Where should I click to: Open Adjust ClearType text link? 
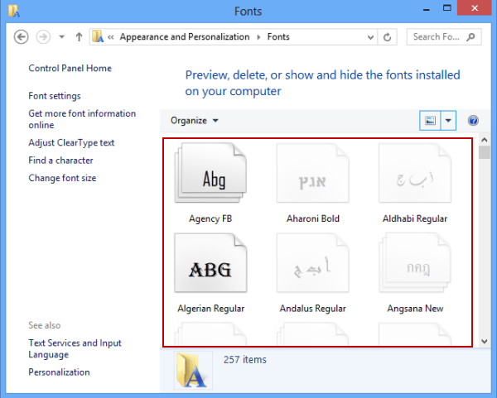[71, 142]
